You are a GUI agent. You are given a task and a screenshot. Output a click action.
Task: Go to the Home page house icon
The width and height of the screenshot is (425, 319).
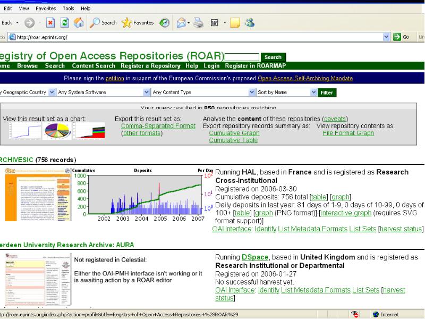pos(79,23)
